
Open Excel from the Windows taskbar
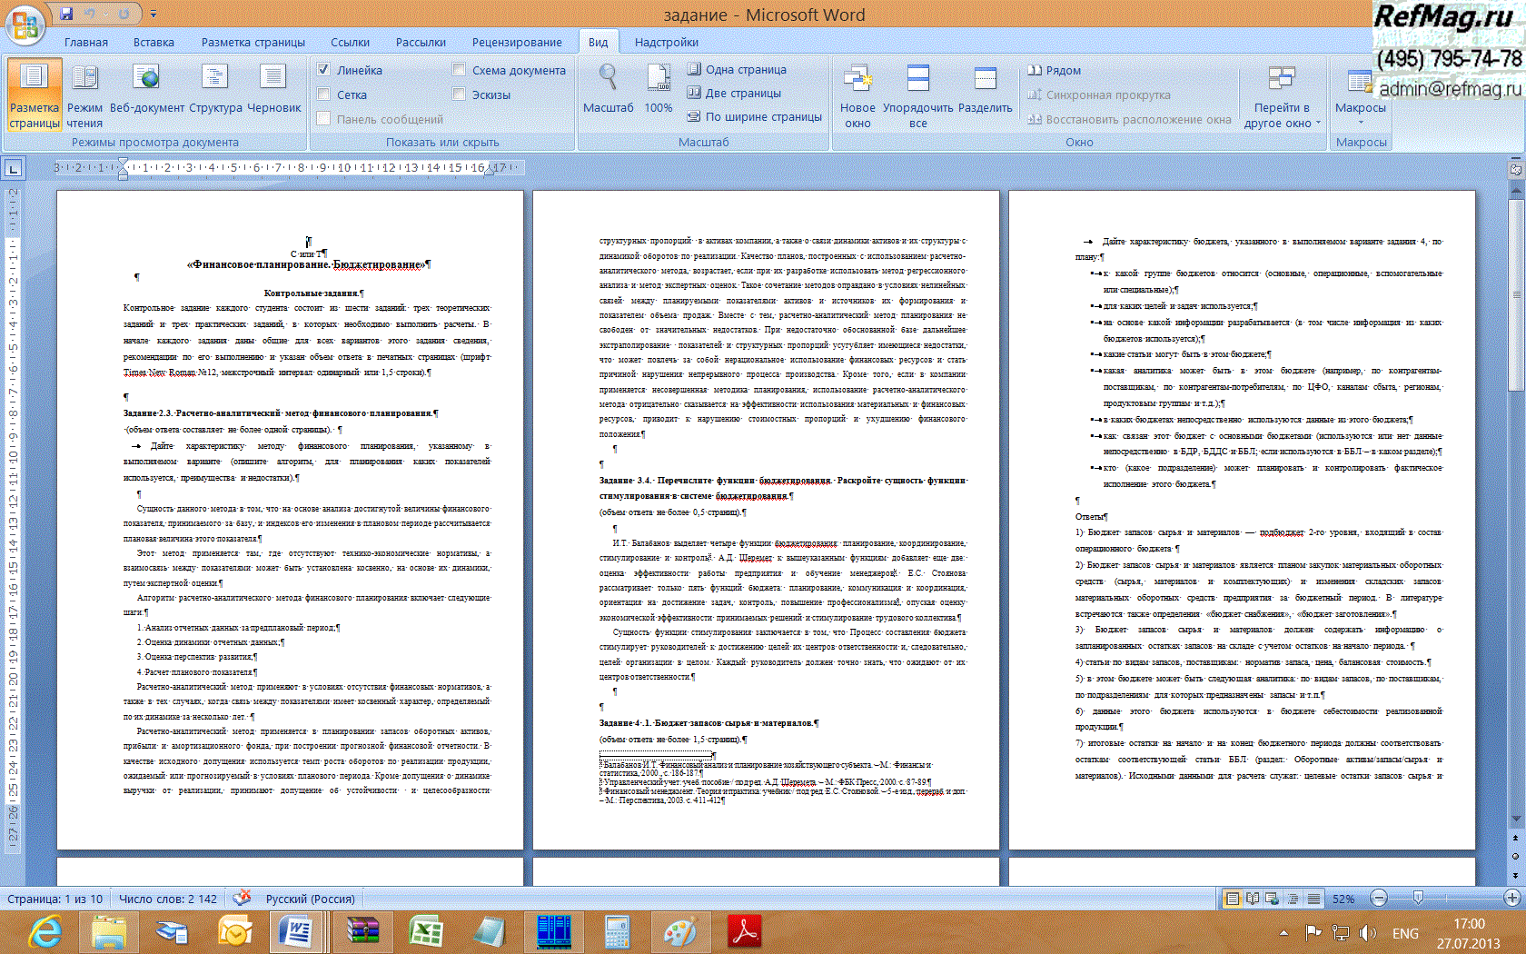pos(425,931)
